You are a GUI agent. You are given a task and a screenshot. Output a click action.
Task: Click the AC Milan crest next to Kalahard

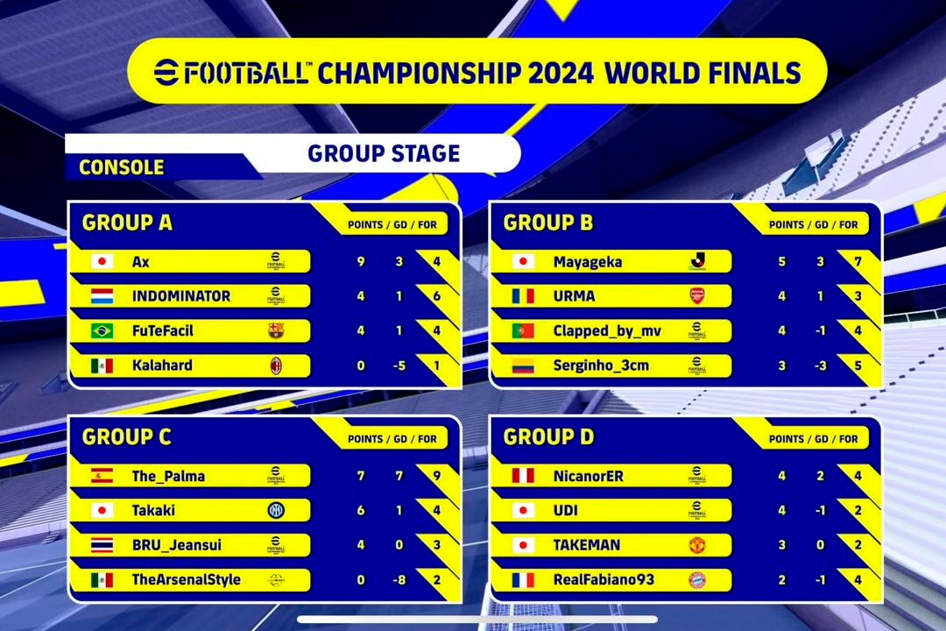click(276, 365)
